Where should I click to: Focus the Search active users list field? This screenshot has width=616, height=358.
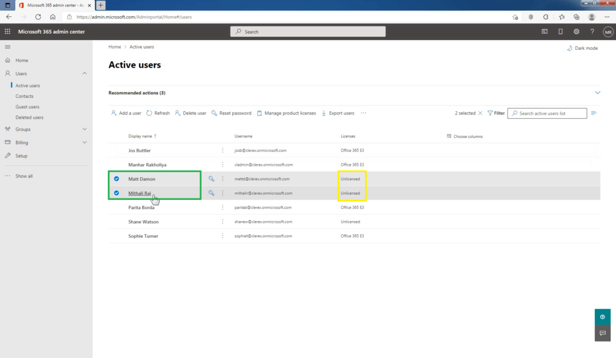click(x=547, y=114)
